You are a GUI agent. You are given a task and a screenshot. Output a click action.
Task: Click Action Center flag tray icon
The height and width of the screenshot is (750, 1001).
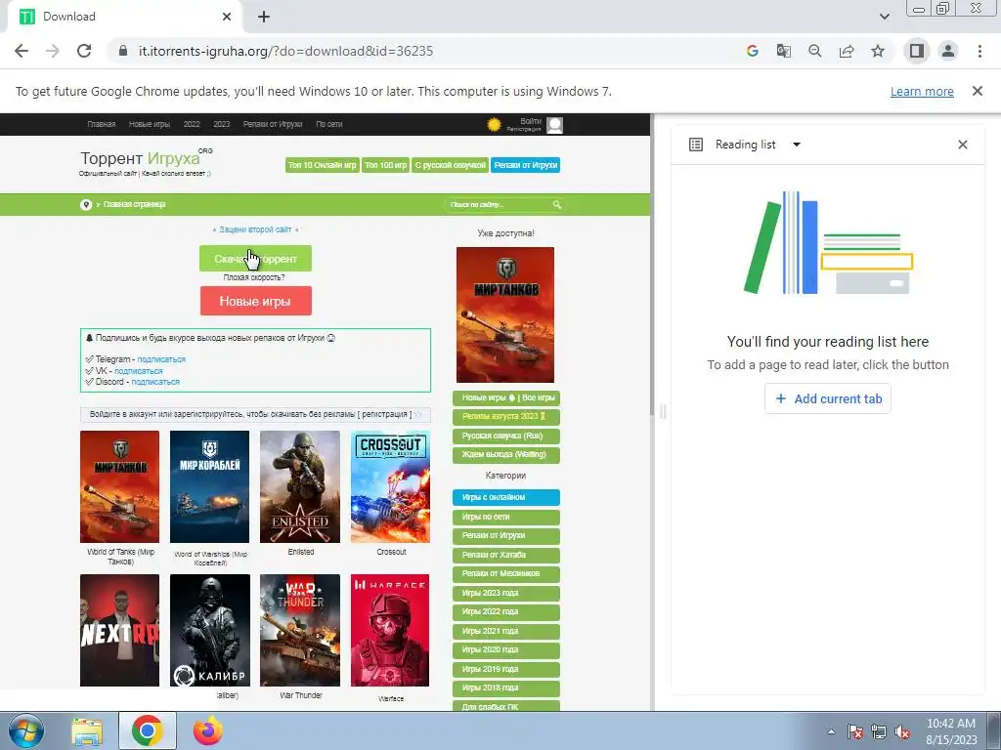(x=854, y=732)
